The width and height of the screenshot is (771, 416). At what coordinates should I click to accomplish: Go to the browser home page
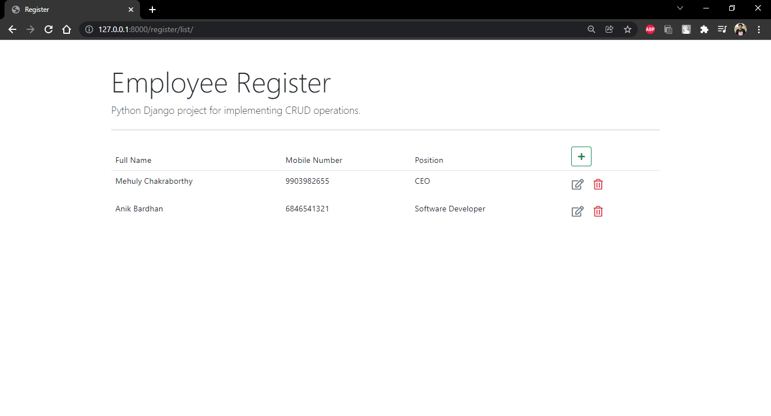(67, 29)
